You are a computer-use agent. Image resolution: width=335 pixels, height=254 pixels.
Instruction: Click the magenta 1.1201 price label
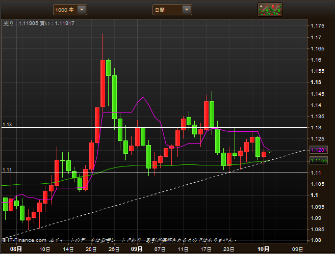[319, 150]
